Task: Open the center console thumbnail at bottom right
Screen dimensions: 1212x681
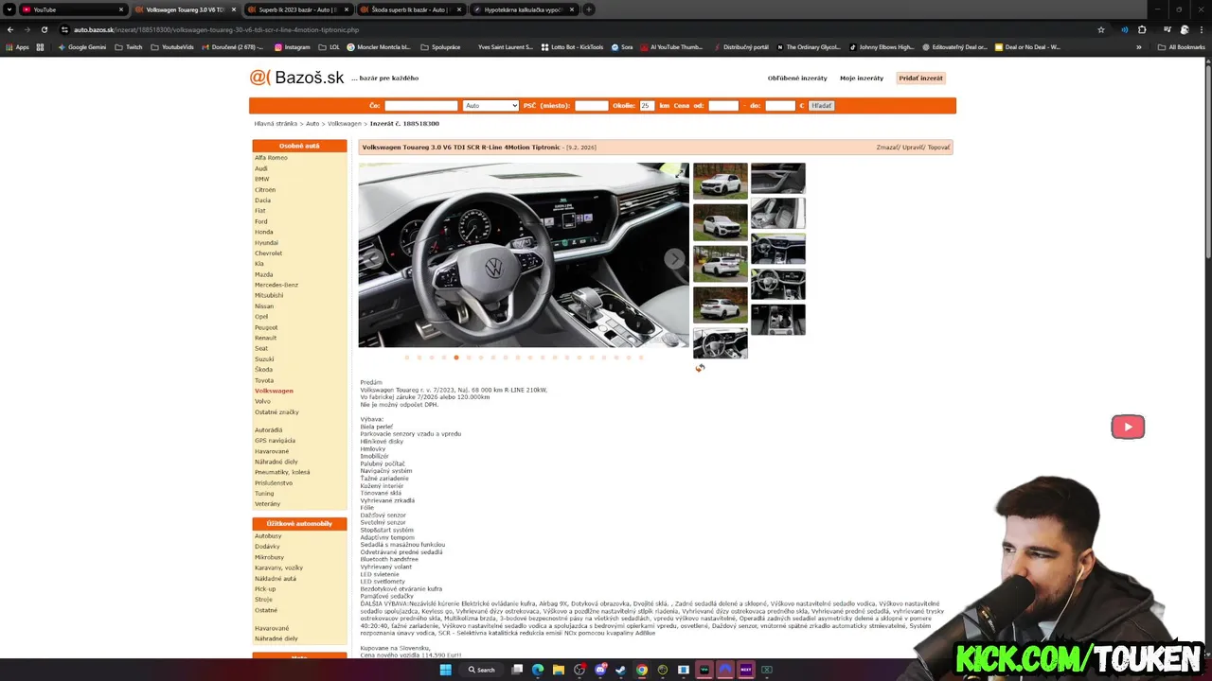Action: coord(778,320)
